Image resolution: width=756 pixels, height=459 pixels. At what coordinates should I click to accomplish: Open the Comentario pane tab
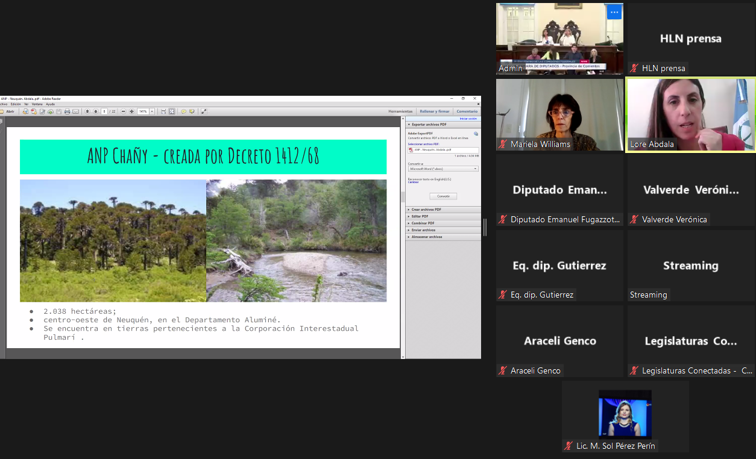tap(467, 111)
